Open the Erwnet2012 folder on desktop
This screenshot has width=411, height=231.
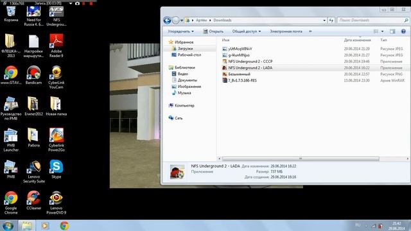(33, 106)
